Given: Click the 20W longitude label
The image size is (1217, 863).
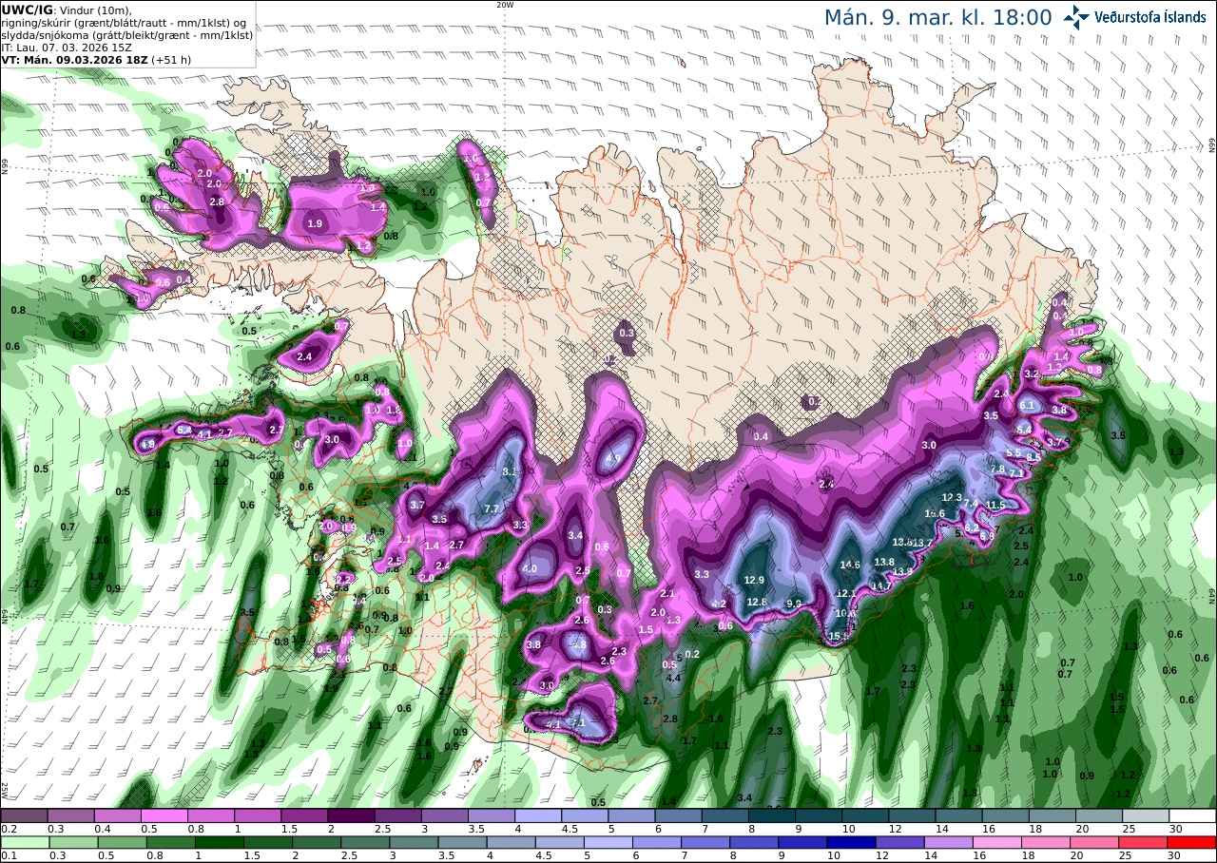Looking at the screenshot, I should (505, 5).
